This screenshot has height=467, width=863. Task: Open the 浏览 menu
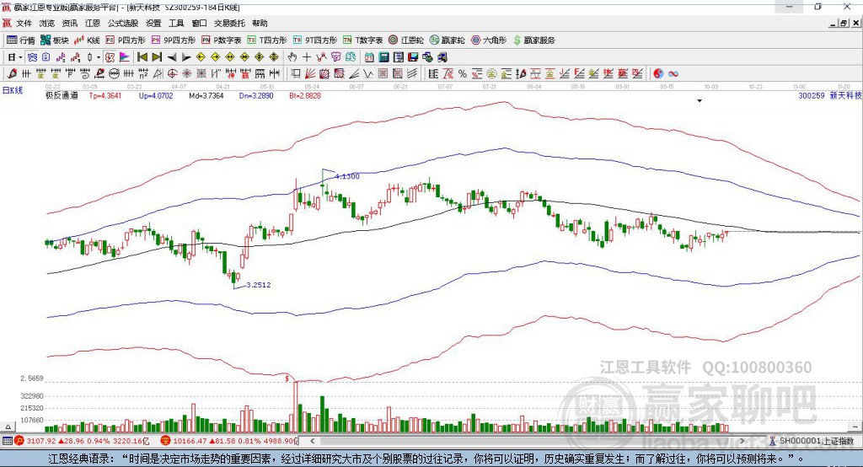tap(47, 23)
